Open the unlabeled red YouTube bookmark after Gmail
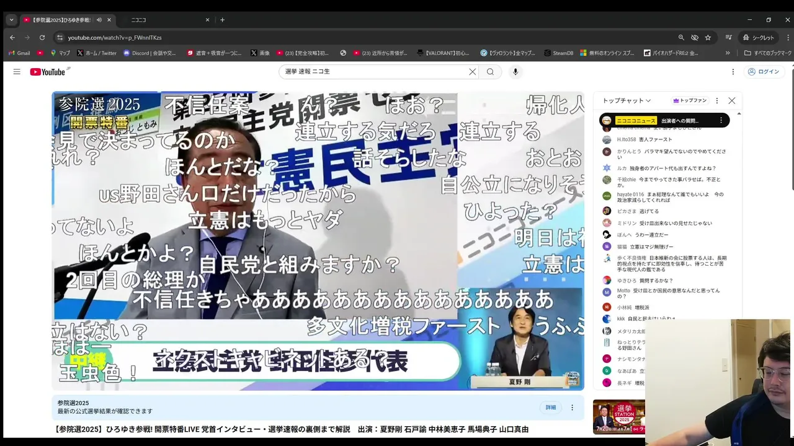This screenshot has height=446, width=794. pos(40,53)
